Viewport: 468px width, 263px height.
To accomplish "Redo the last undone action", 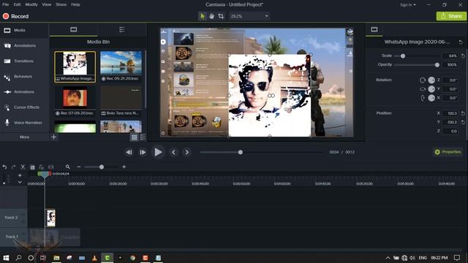I will click(x=13, y=167).
